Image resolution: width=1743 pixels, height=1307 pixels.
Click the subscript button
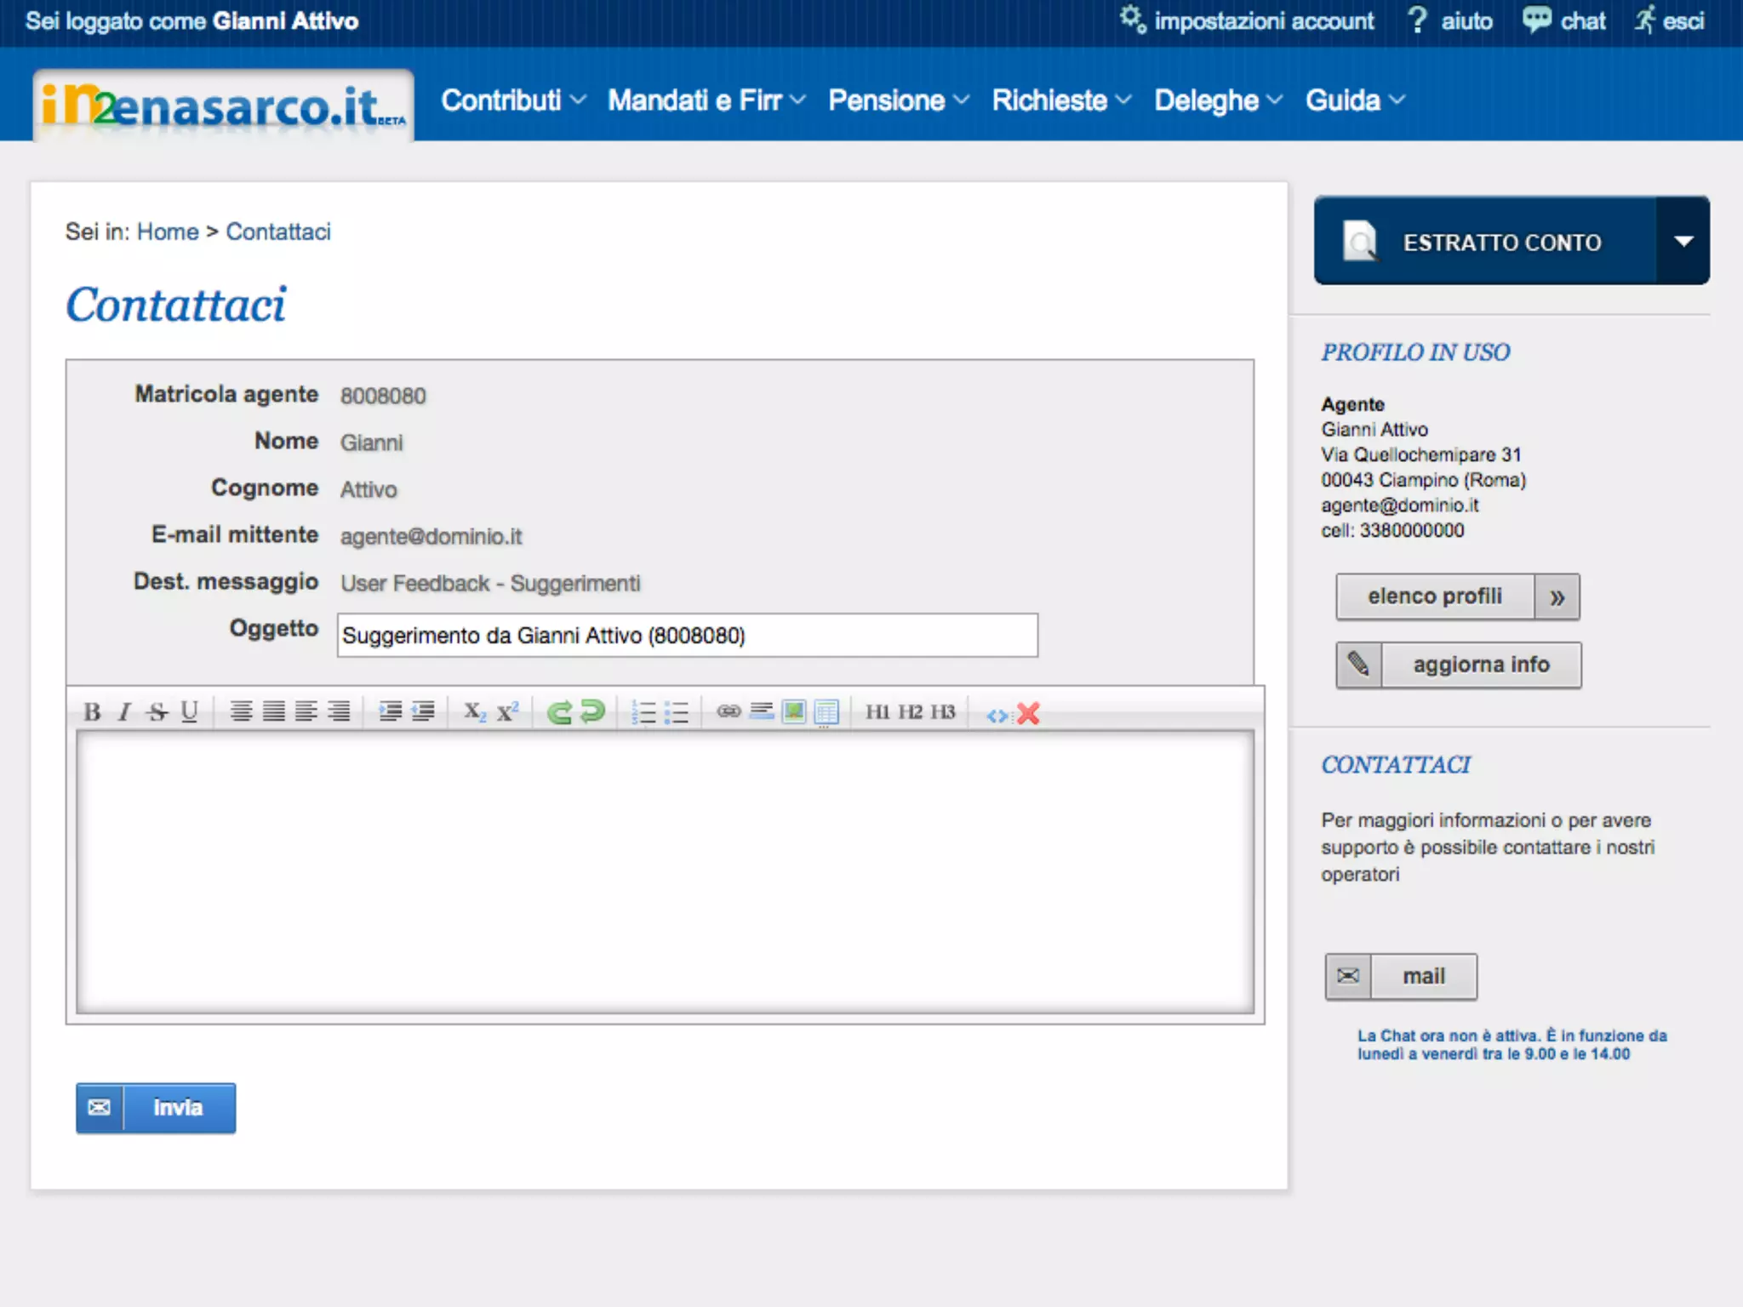[474, 712]
